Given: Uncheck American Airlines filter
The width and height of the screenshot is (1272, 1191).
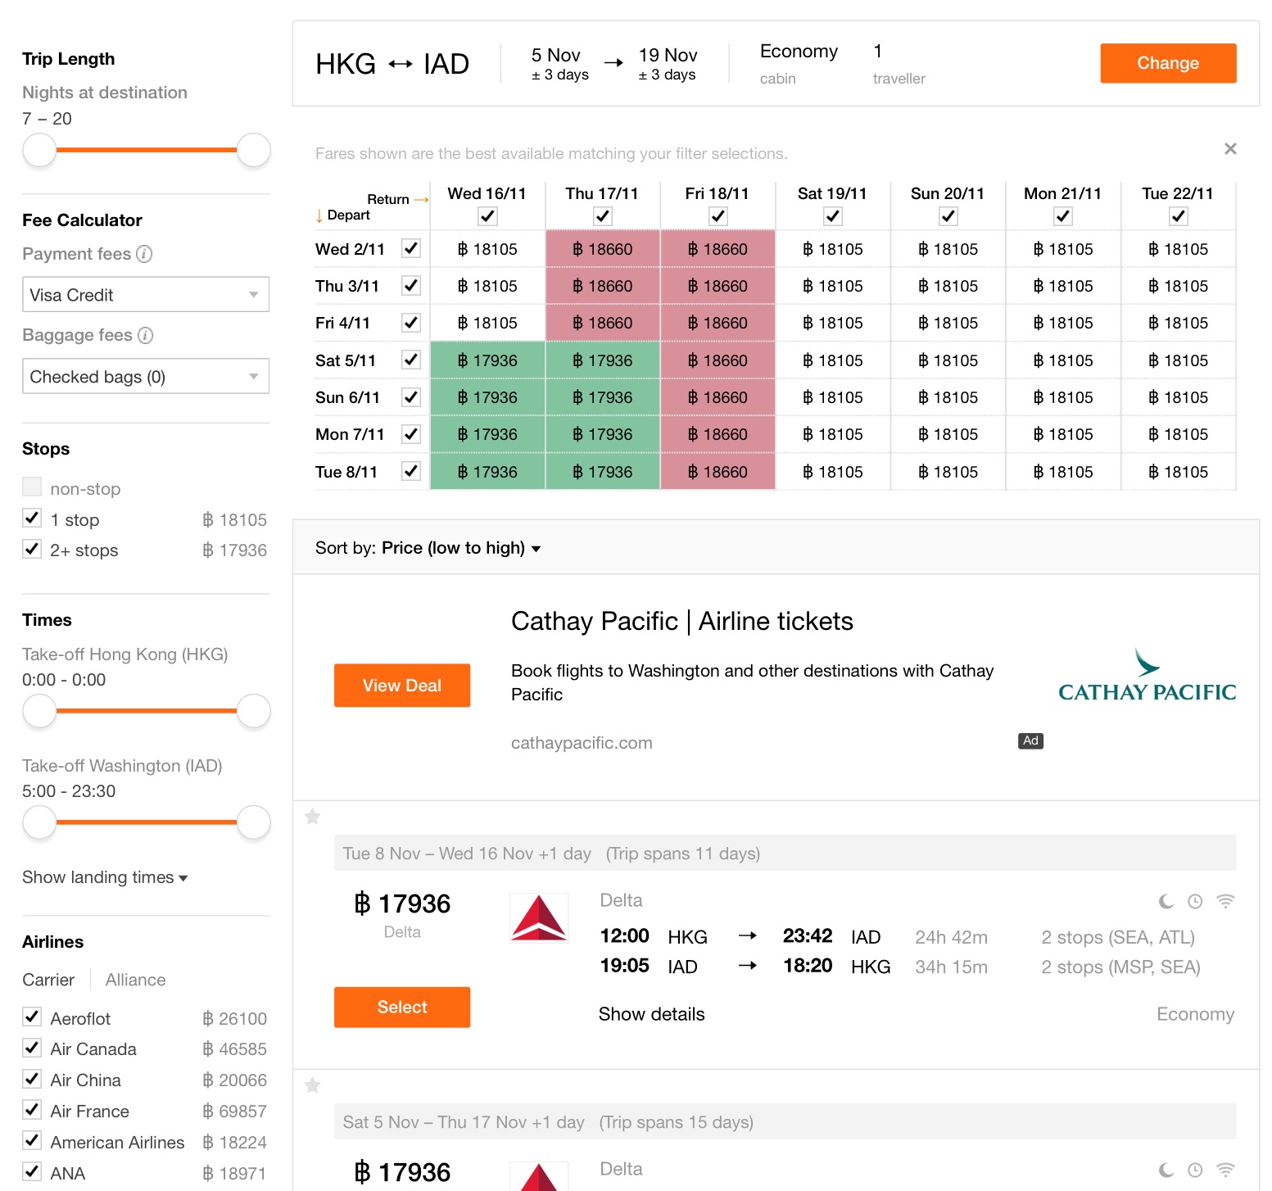Looking at the screenshot, I should click(32, 1141).
